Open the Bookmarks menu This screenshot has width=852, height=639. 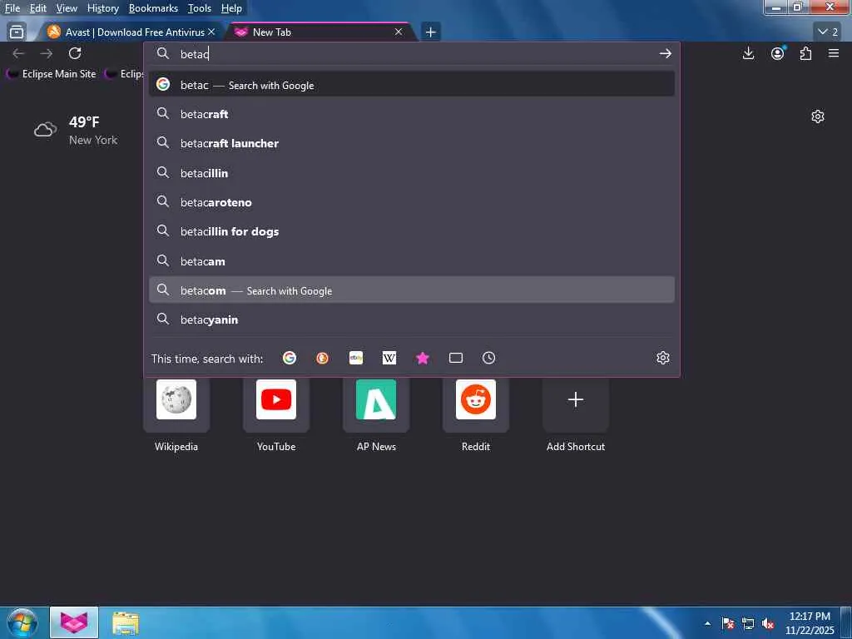(x=153, y=8)
